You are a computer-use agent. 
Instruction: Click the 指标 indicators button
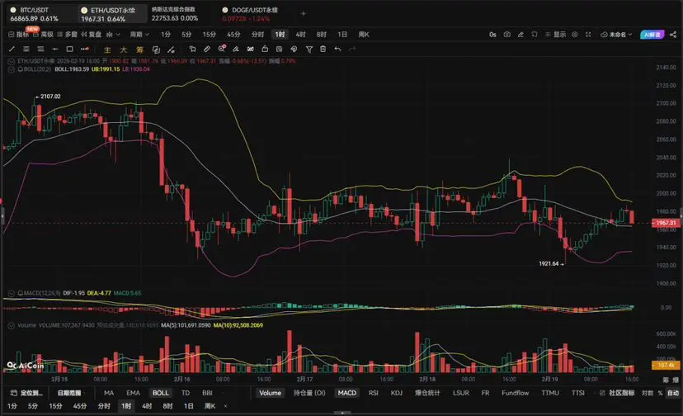[x=19, y=35]
